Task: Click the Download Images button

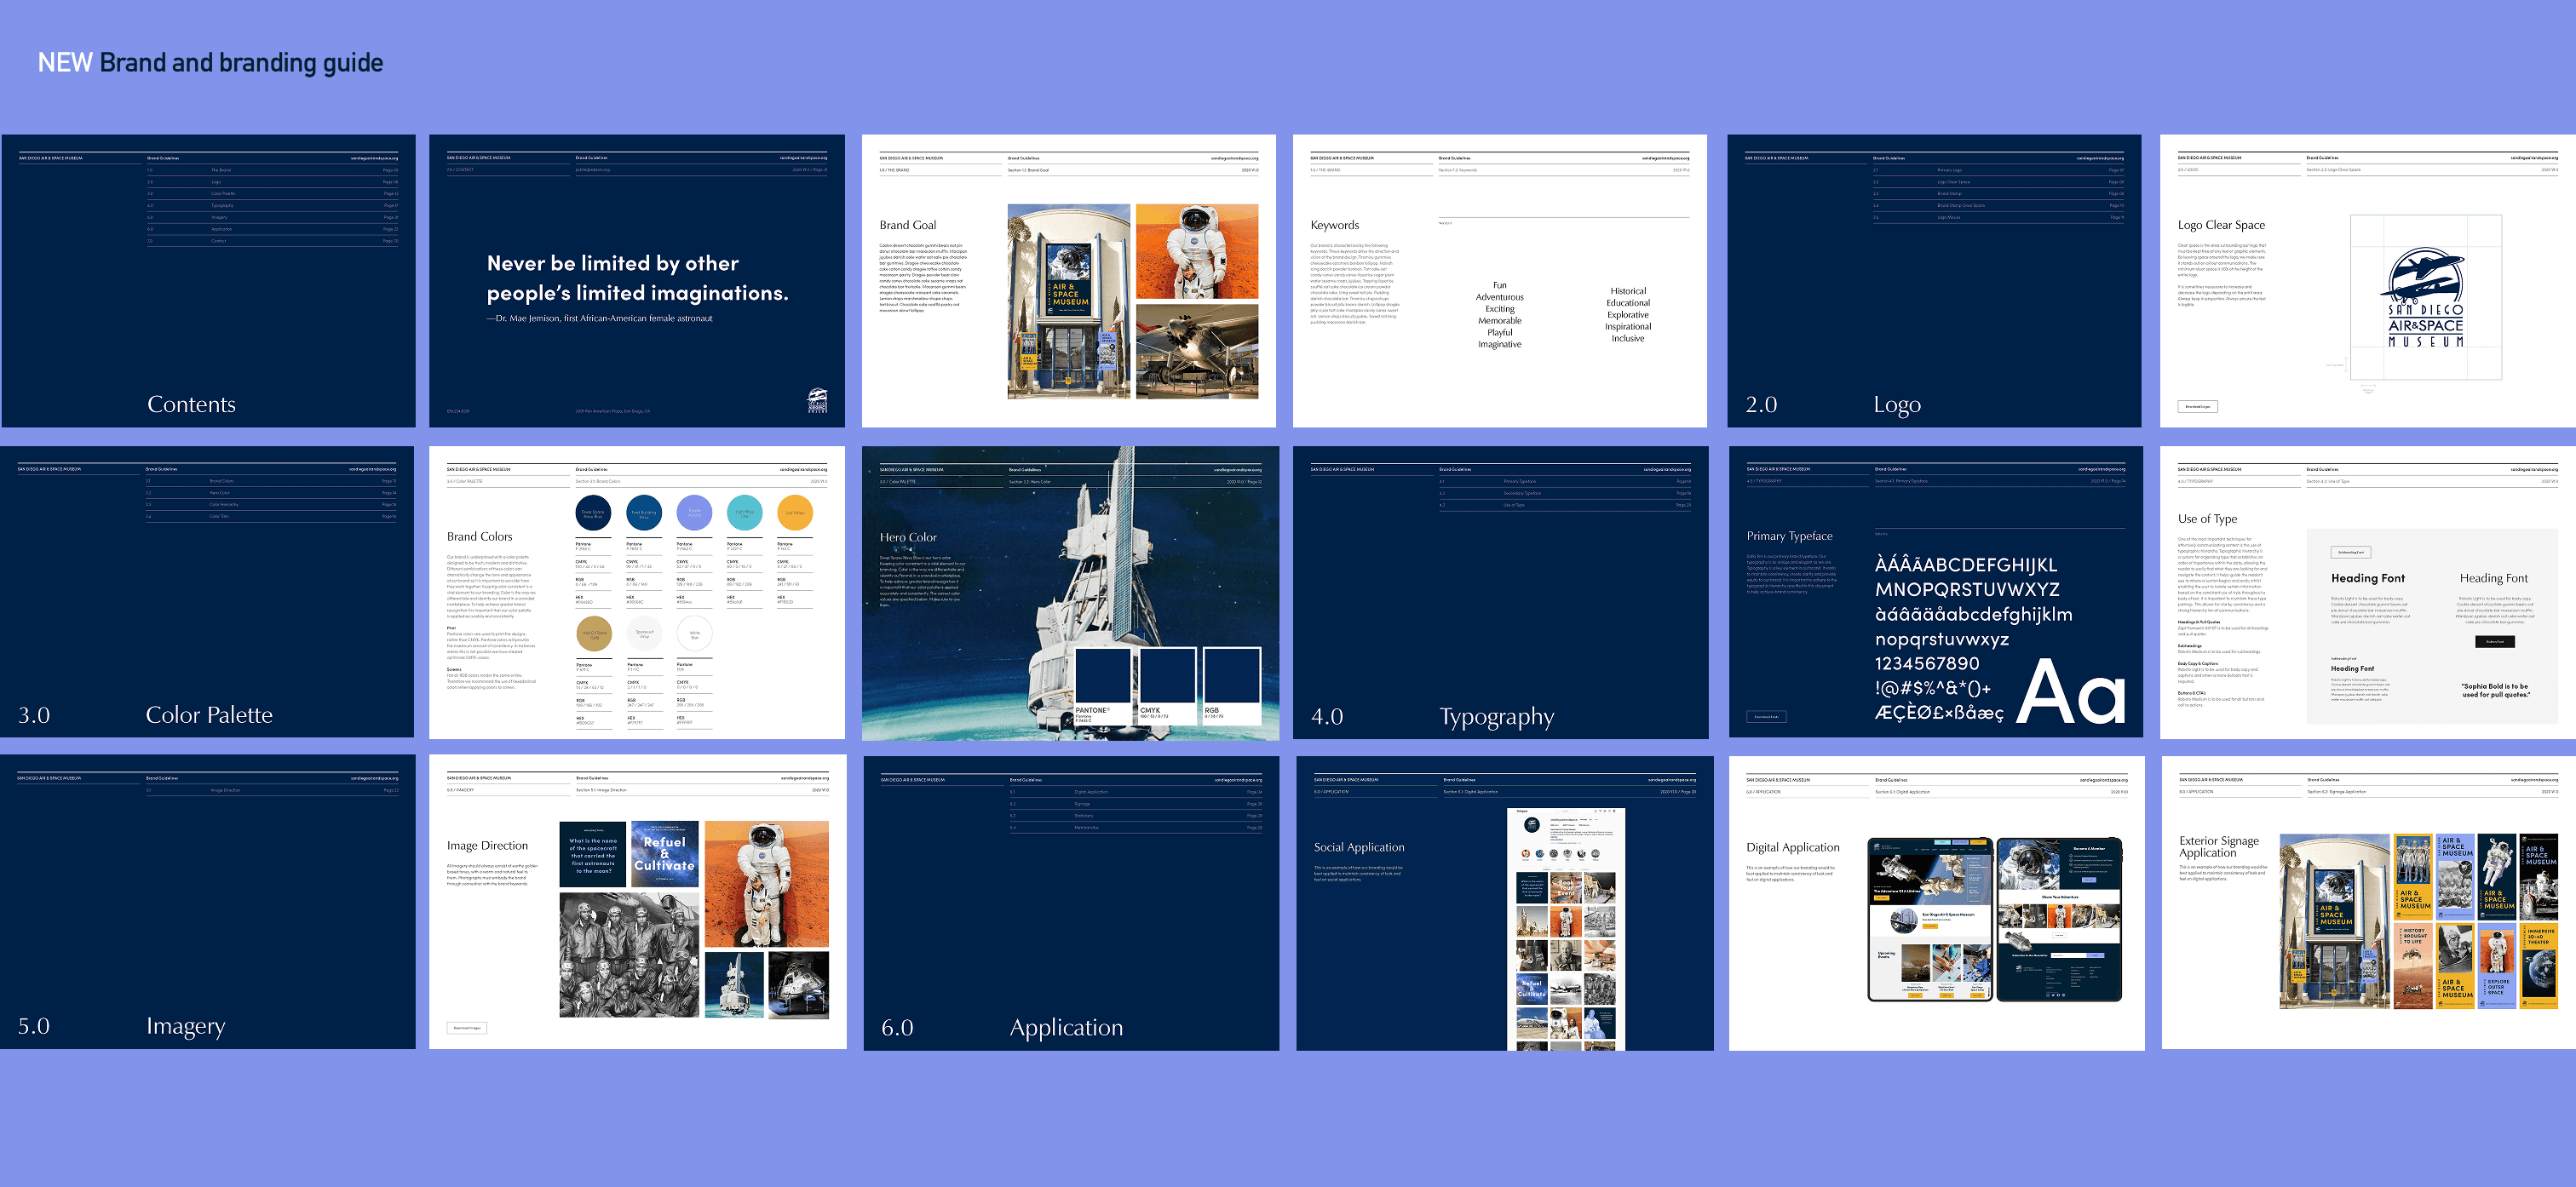Action: 467,1027
